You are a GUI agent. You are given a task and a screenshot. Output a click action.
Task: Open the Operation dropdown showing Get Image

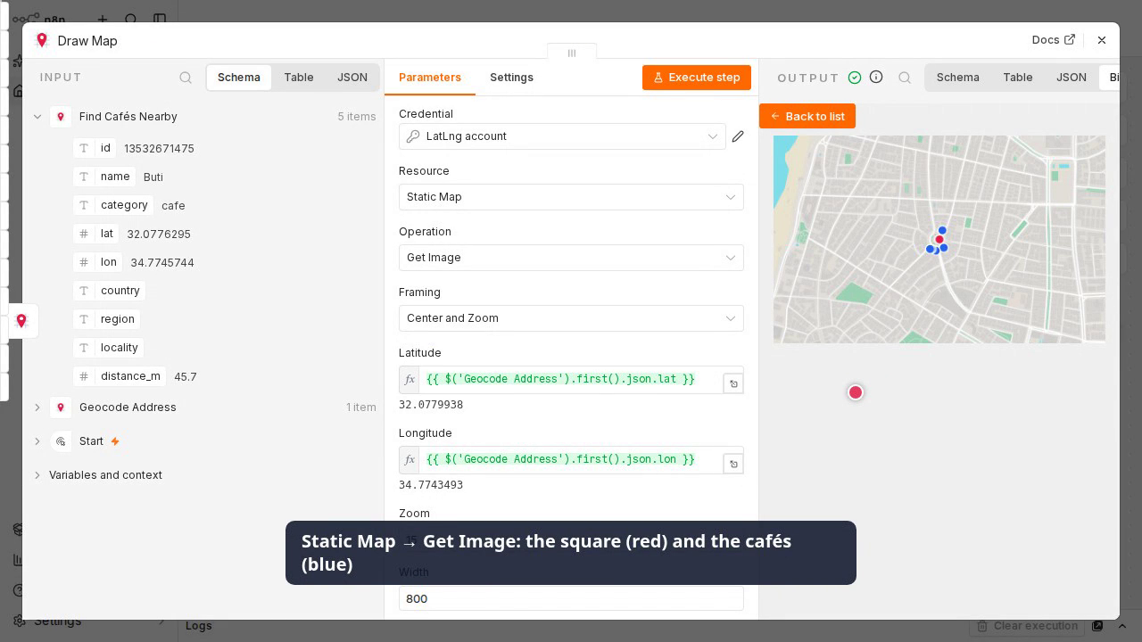coord(571,258)
